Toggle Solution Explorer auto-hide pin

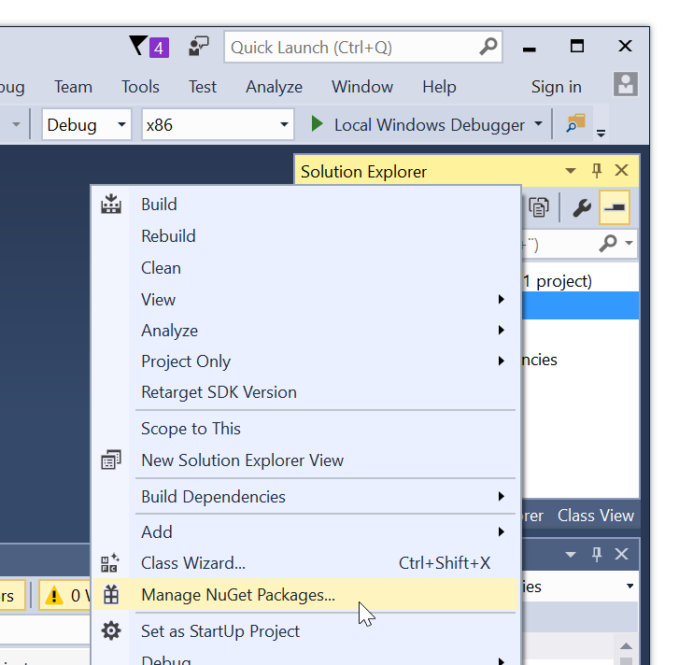(x=597, y=171)
